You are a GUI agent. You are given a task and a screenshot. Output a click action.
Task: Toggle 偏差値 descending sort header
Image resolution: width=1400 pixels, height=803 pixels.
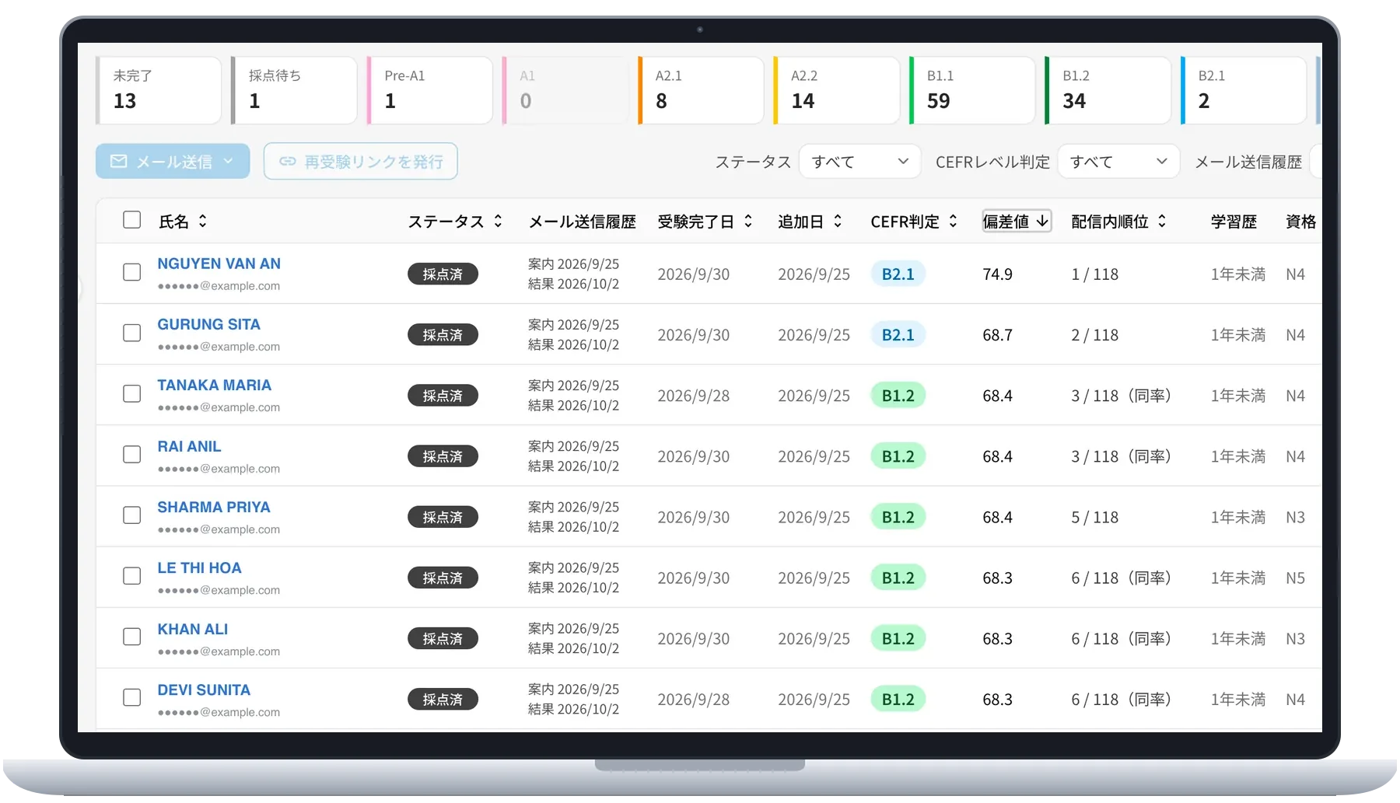1017,222
